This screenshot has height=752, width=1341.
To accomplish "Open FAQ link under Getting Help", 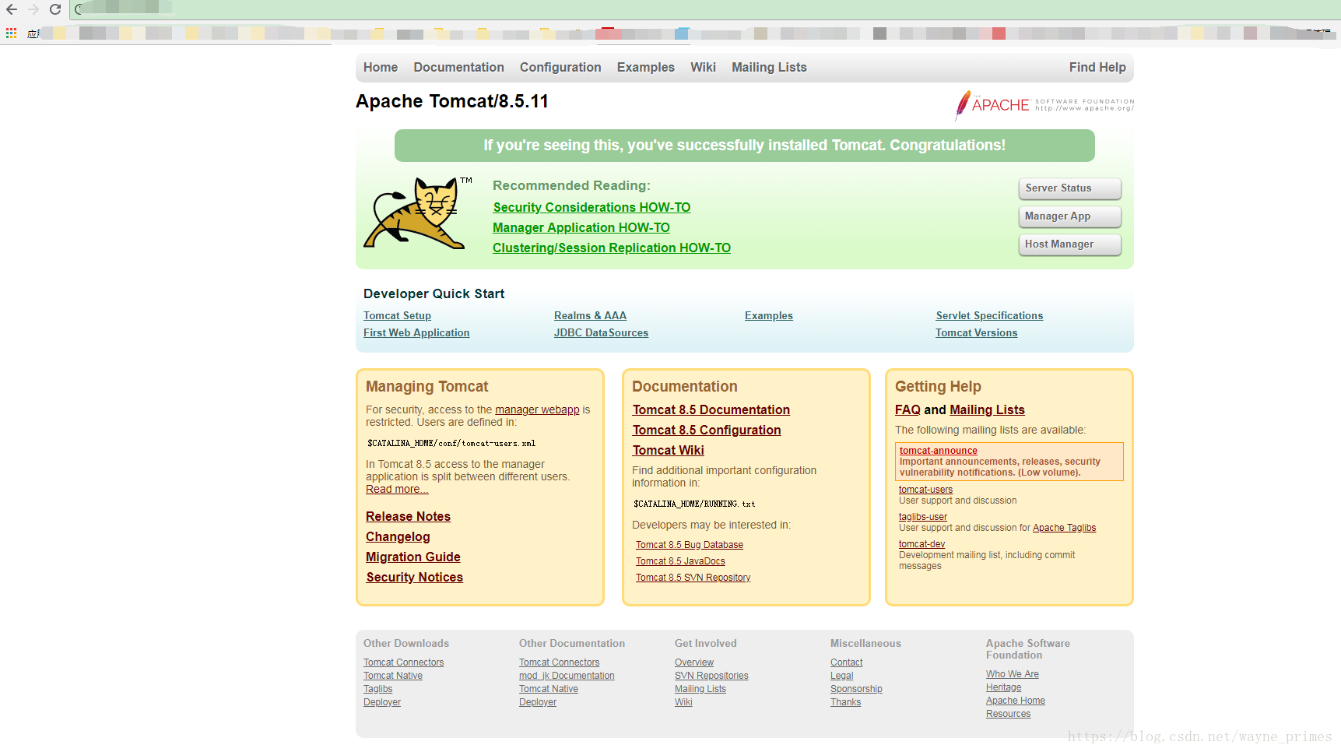I will pyautogui.click(x=907, y=410).
